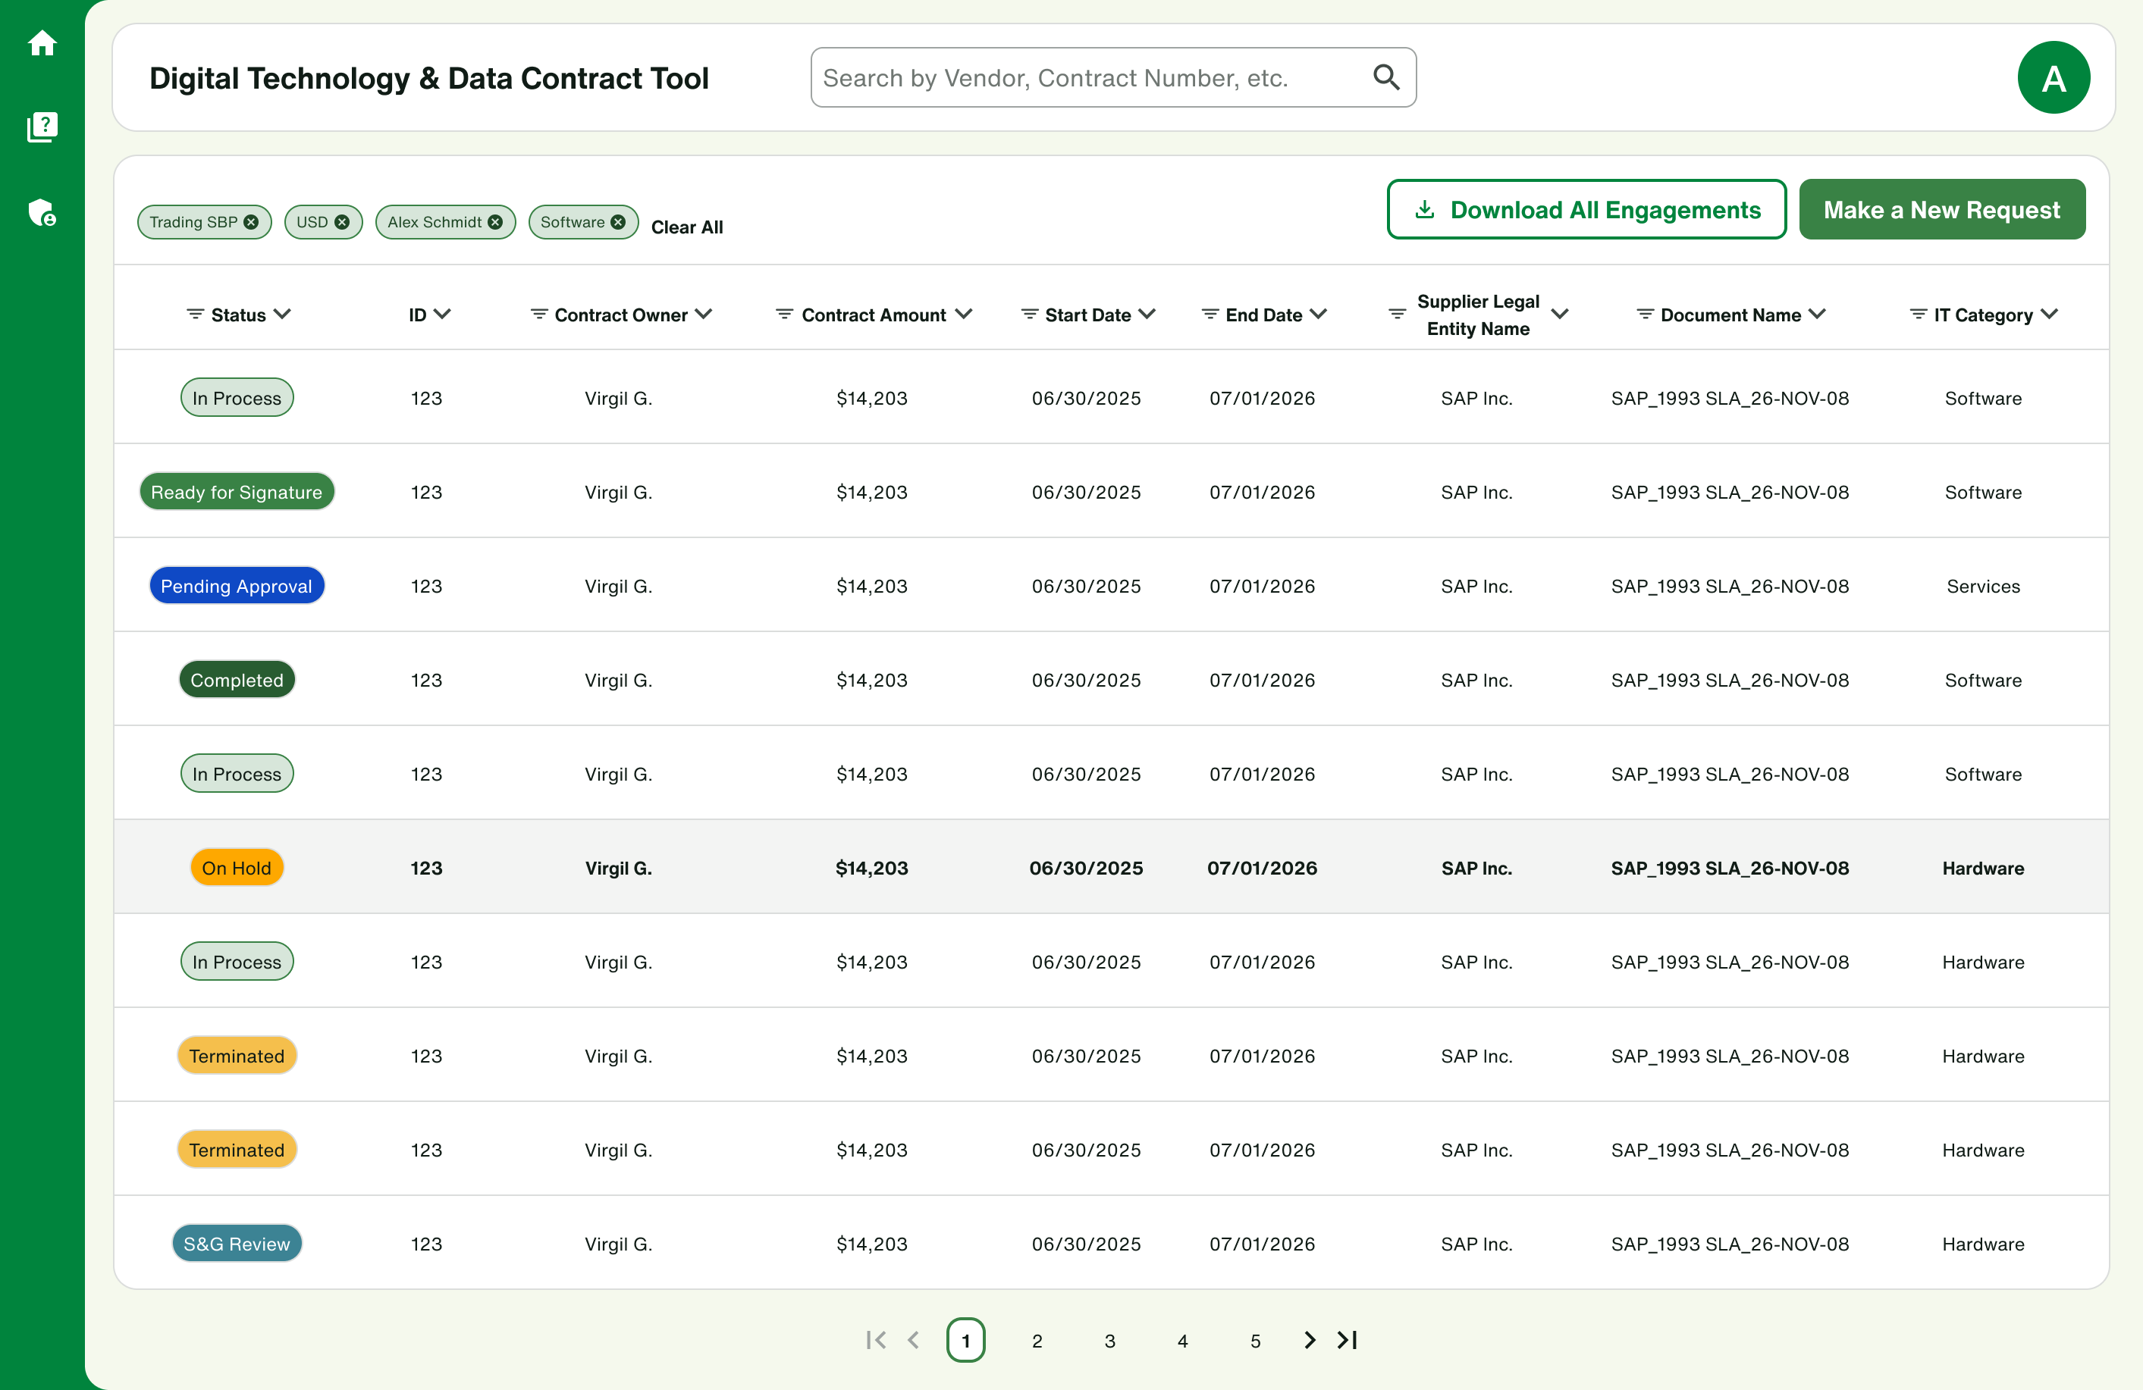This screenshot has height=1390, width=2143.
Task: Remove the Alex Schmidt filter chip
Action: point(495,222)
